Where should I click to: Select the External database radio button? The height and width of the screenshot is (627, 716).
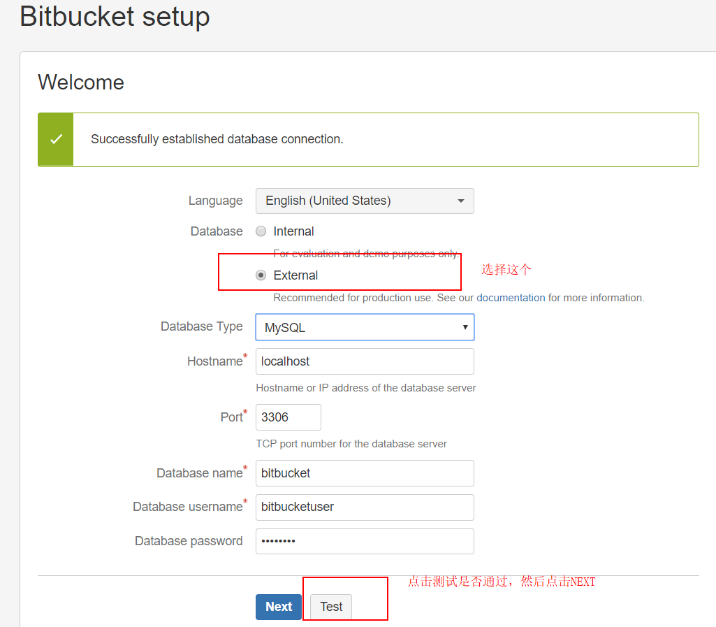pos(261,275)
